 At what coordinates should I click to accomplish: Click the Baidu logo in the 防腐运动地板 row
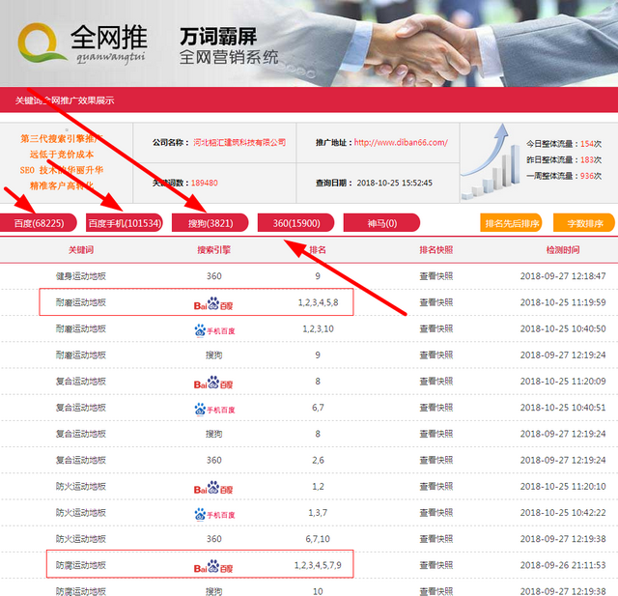click(x=213, y=566)
